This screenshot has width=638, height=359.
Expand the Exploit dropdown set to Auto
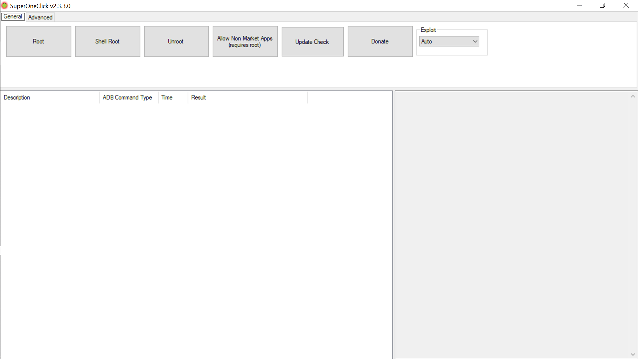[449, 41]
